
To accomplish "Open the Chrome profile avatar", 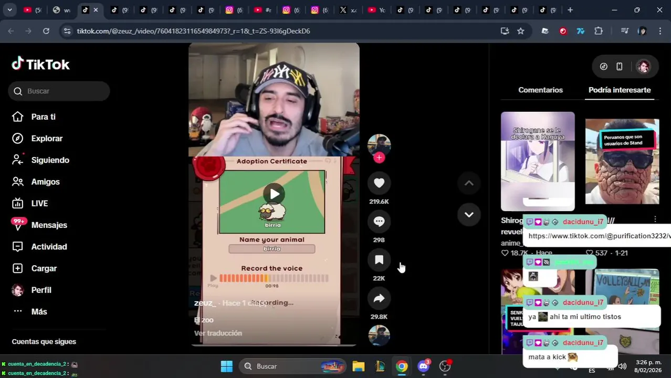I will pos(642,31).
